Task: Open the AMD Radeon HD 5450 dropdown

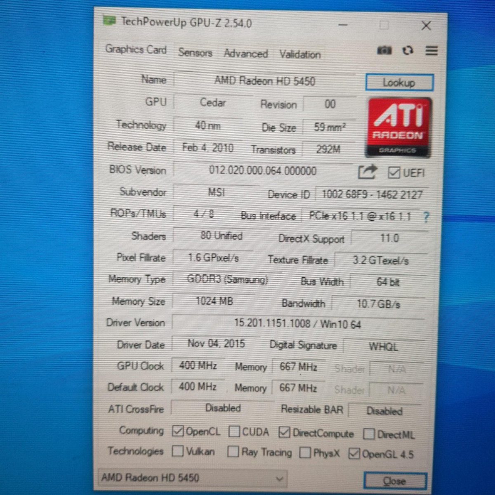Action: tap(192, 478)
